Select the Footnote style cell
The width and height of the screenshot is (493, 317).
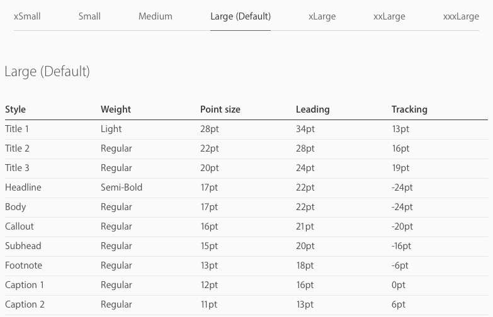point(23,265)
